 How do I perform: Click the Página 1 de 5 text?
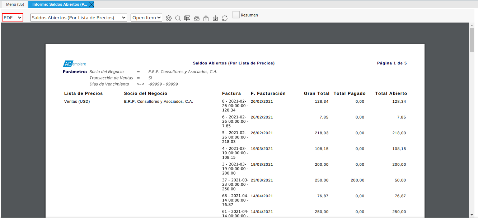coord(392,63)
